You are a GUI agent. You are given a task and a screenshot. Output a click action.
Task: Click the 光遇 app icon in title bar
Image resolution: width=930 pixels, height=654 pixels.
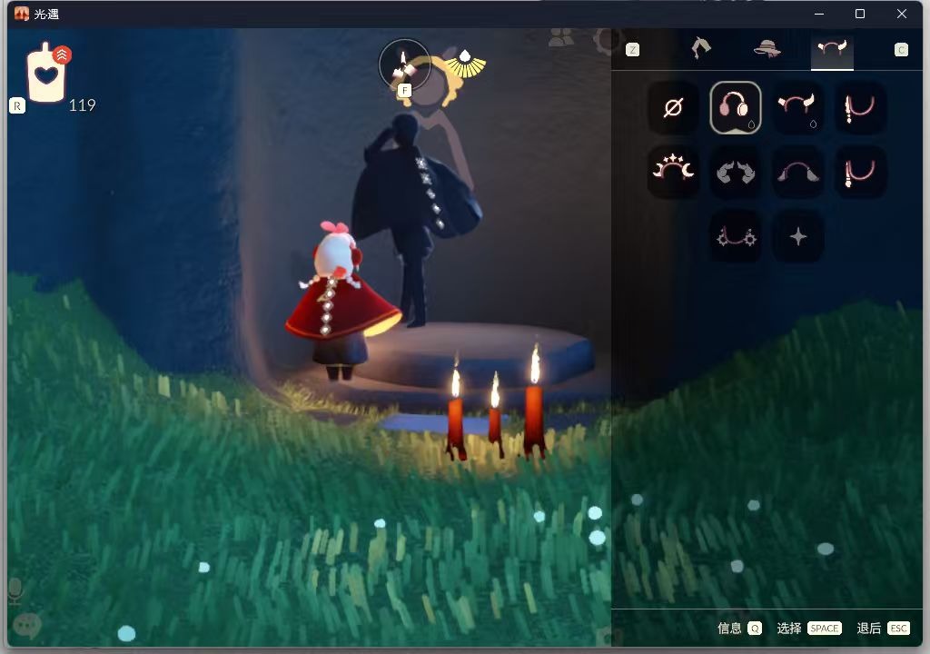[22, 14]
